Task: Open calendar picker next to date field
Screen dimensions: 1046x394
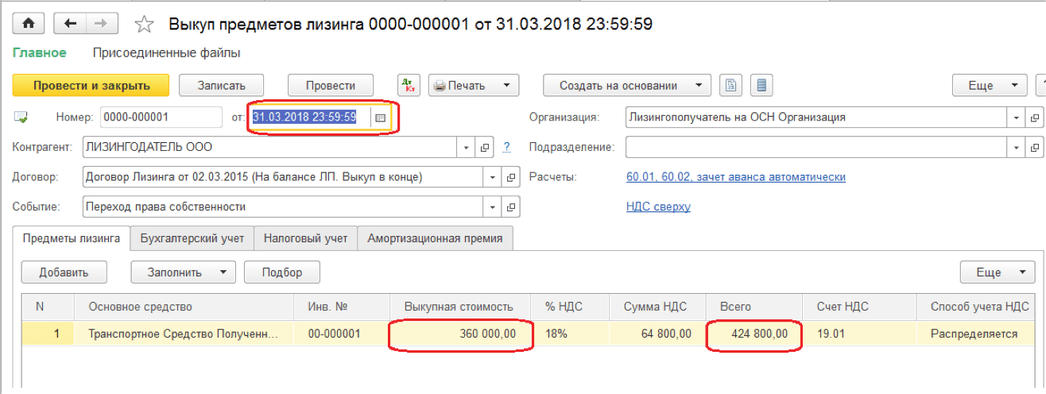Action: coord(380,118)
